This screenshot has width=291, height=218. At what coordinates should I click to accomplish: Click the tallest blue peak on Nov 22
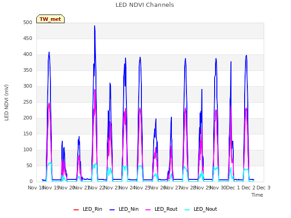click(x=95, y=26)
